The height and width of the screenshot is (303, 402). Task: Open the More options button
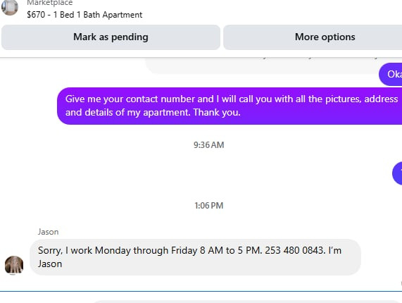click(313, 37)
